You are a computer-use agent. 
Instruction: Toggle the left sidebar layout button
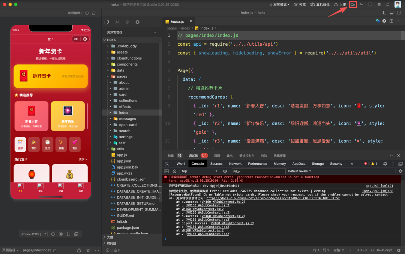[x=384, y=13]
